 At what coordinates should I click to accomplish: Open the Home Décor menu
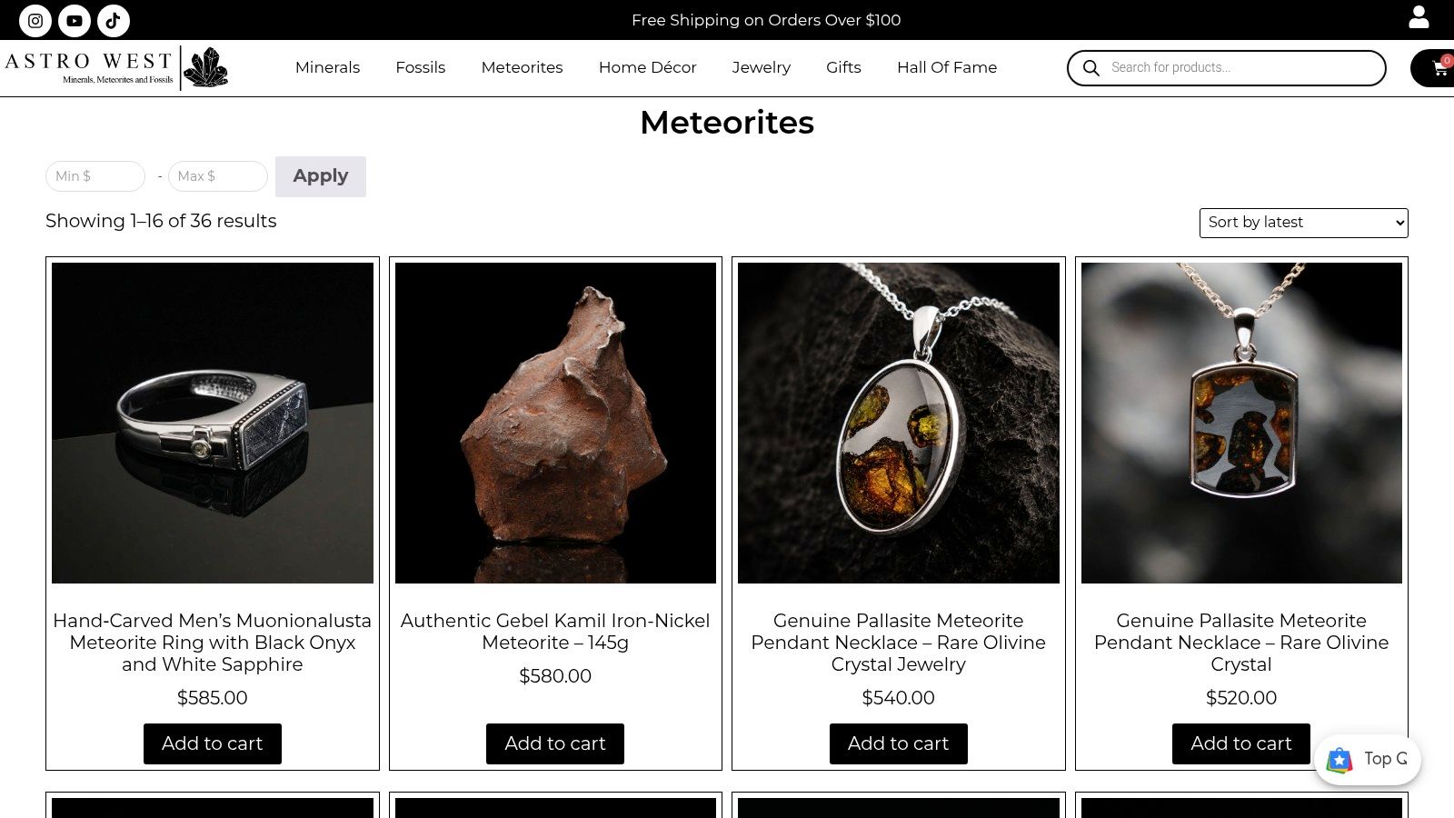[647, 67]
